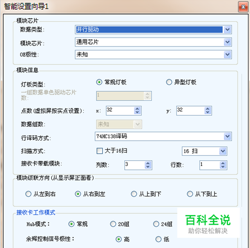Decrease the y point count by one
The image size is (250, 248).
pos(208,113)
